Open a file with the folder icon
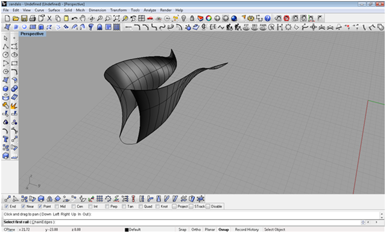 pos(16,18)
